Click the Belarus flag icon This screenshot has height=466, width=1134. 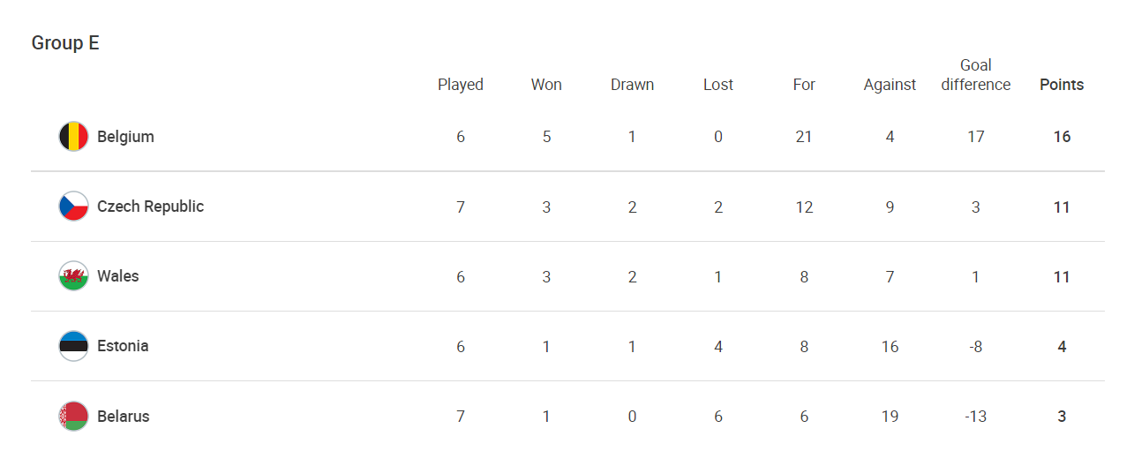[x=73, y=417]
